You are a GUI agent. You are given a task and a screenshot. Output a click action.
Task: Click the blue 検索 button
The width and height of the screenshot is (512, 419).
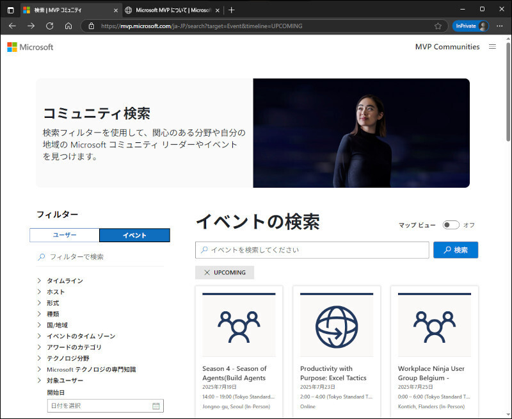click(x=455, y=250)
